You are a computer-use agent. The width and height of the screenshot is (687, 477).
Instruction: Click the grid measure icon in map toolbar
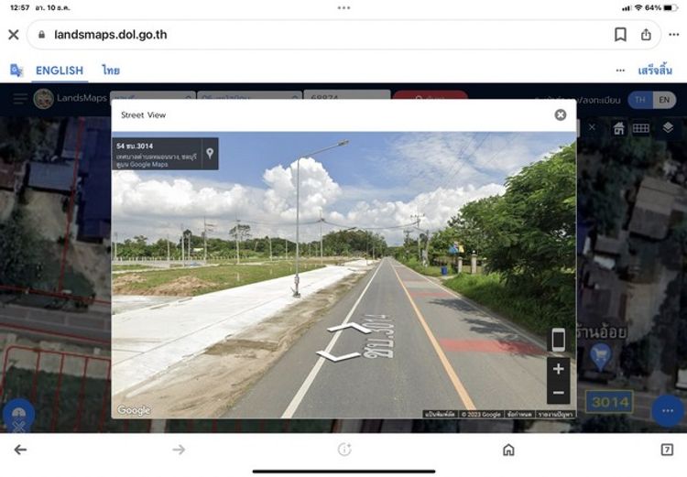(x=640, y=128)
